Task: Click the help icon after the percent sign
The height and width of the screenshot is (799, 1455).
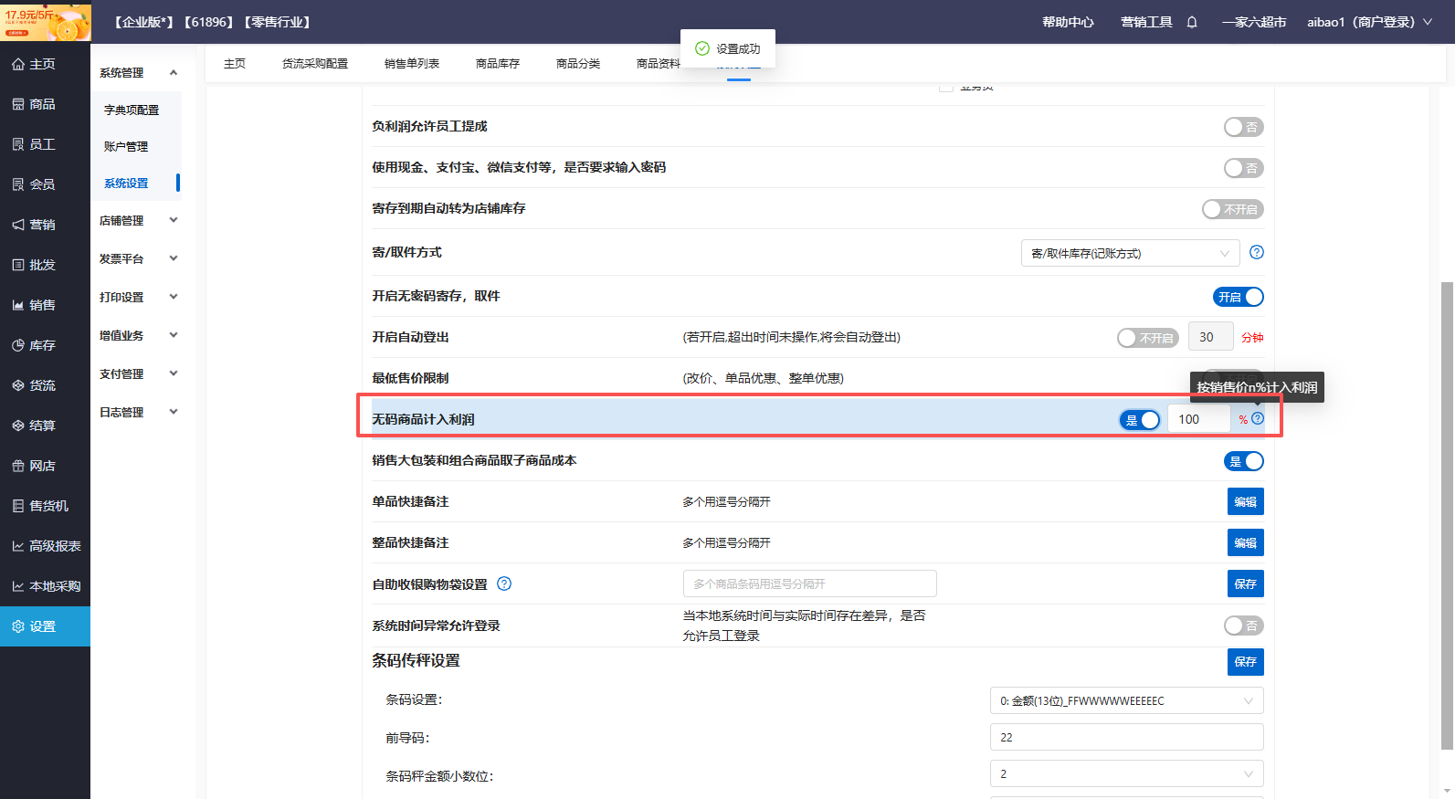Action: pos(1258,418)
